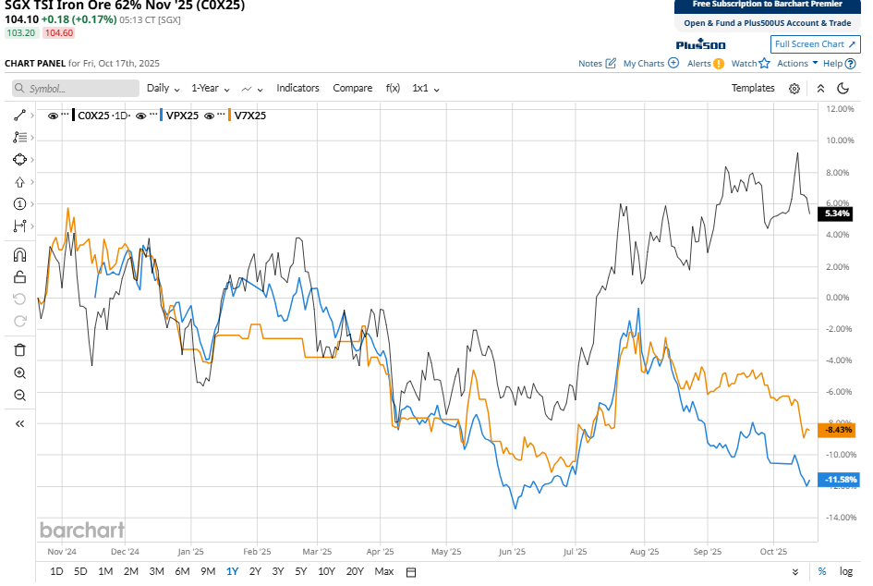This screenshot has height=586, width=873.
Task: Select the trend line drawing tool
Action: click(19, 116)
